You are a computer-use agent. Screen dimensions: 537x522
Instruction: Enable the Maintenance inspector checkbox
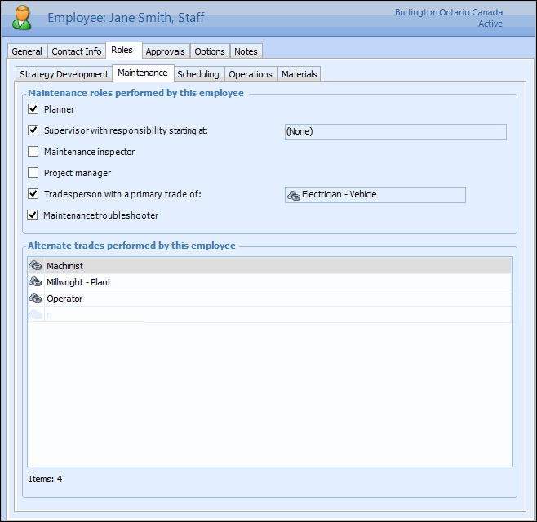(33, 151)
